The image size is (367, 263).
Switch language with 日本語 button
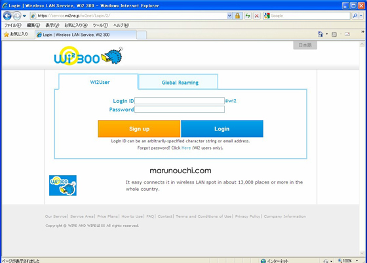tap(305, 45)
